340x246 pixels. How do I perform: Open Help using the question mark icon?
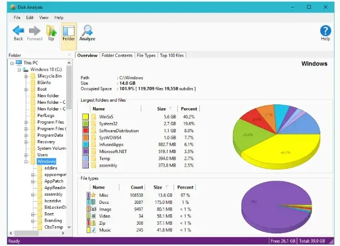[x=325, y=31]
